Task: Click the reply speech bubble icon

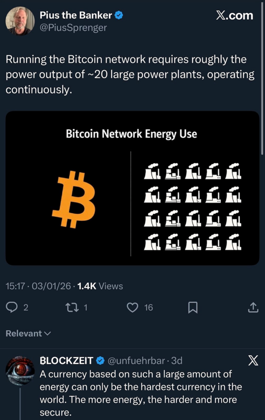Action: click(x=13, y=307)
